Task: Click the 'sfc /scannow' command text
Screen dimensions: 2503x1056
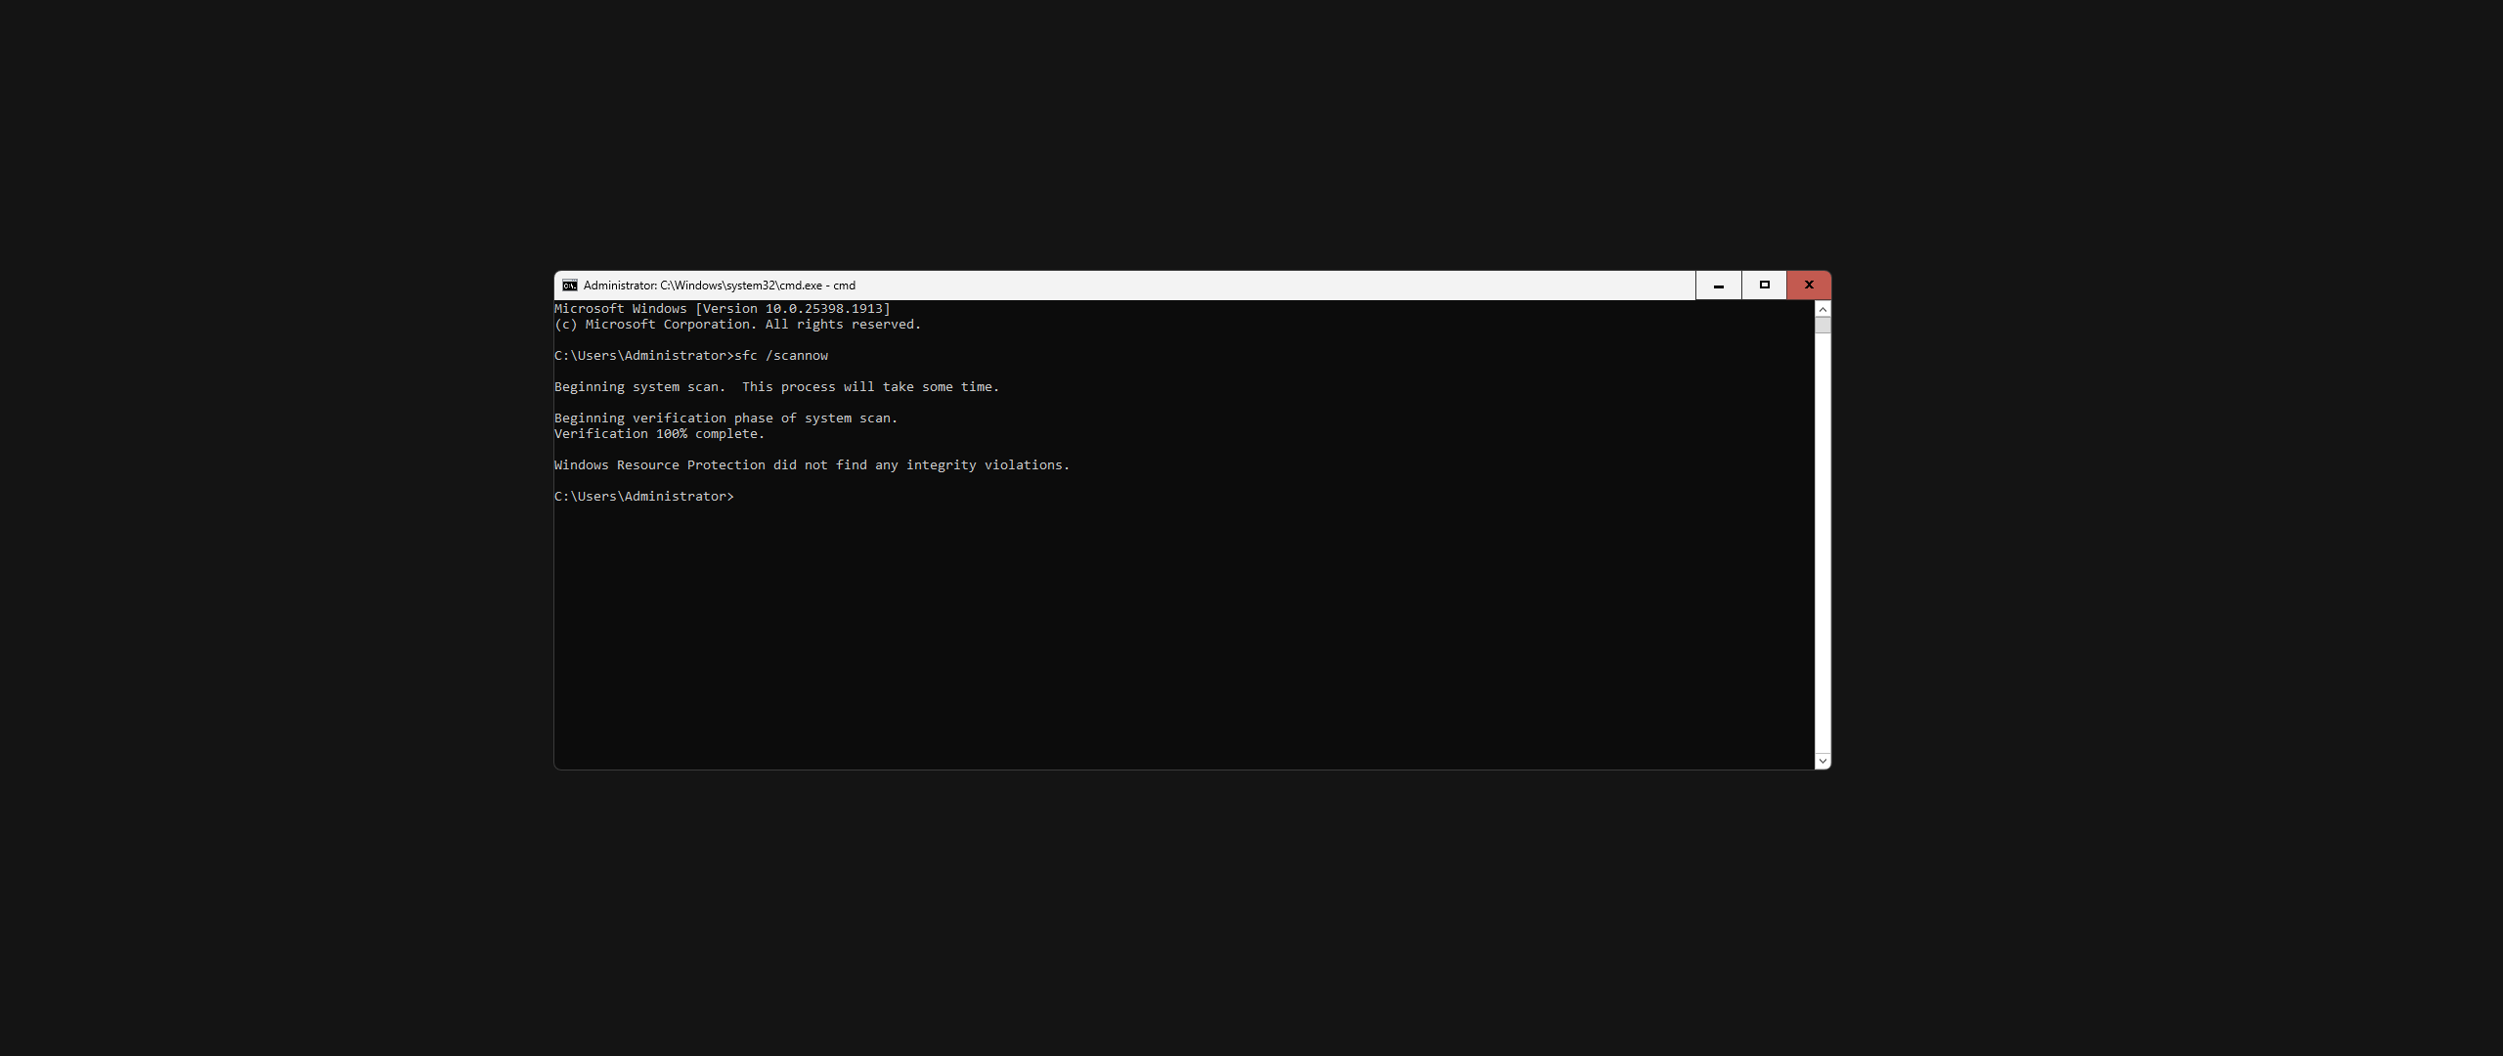Action: pos(781,356)
